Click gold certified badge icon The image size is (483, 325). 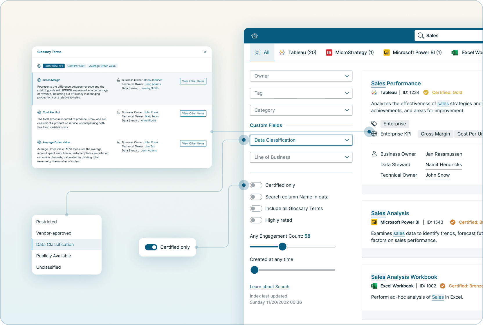426,92
